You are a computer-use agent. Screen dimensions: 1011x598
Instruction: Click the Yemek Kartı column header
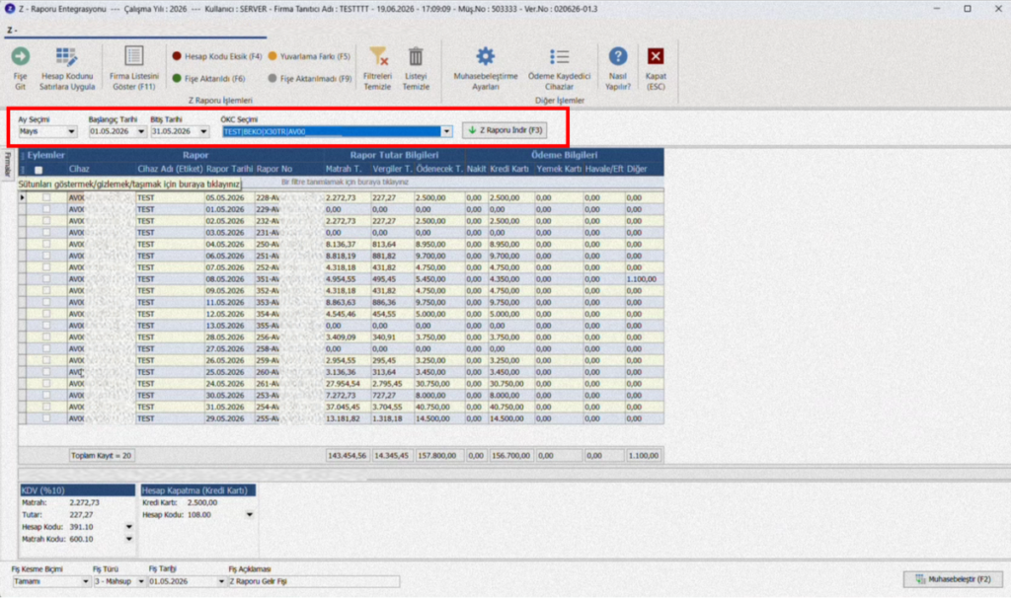[559, 169]
